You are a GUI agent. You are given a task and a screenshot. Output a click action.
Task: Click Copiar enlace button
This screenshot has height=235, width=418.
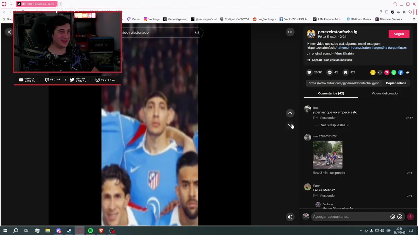coord(396,83)
